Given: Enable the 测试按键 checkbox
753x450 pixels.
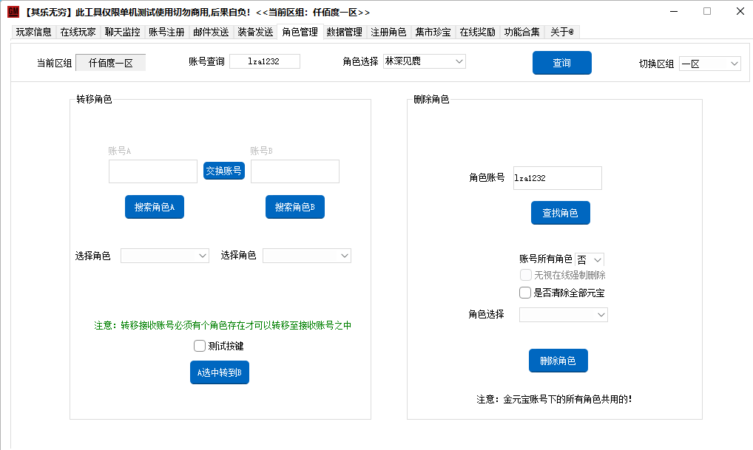Looking at the screenshot, I should click(200, 346).
